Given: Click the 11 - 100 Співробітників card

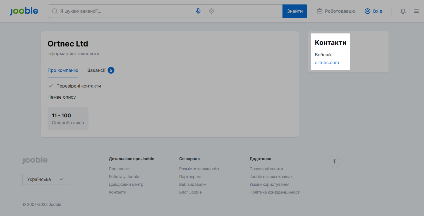Looking at the screenshot, I should 68,119.
